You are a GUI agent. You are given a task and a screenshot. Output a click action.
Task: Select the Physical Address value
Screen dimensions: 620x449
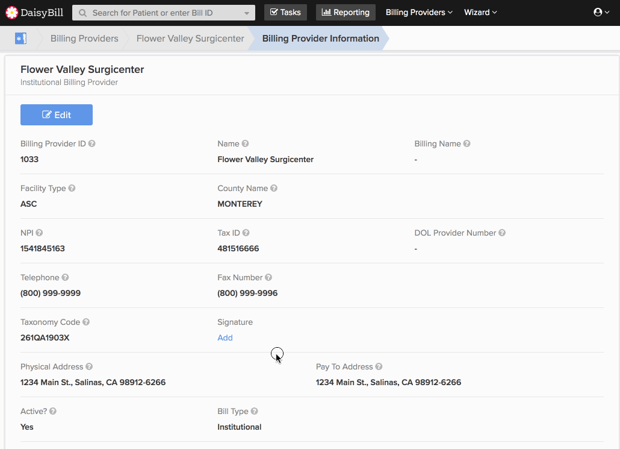point(93,383)
